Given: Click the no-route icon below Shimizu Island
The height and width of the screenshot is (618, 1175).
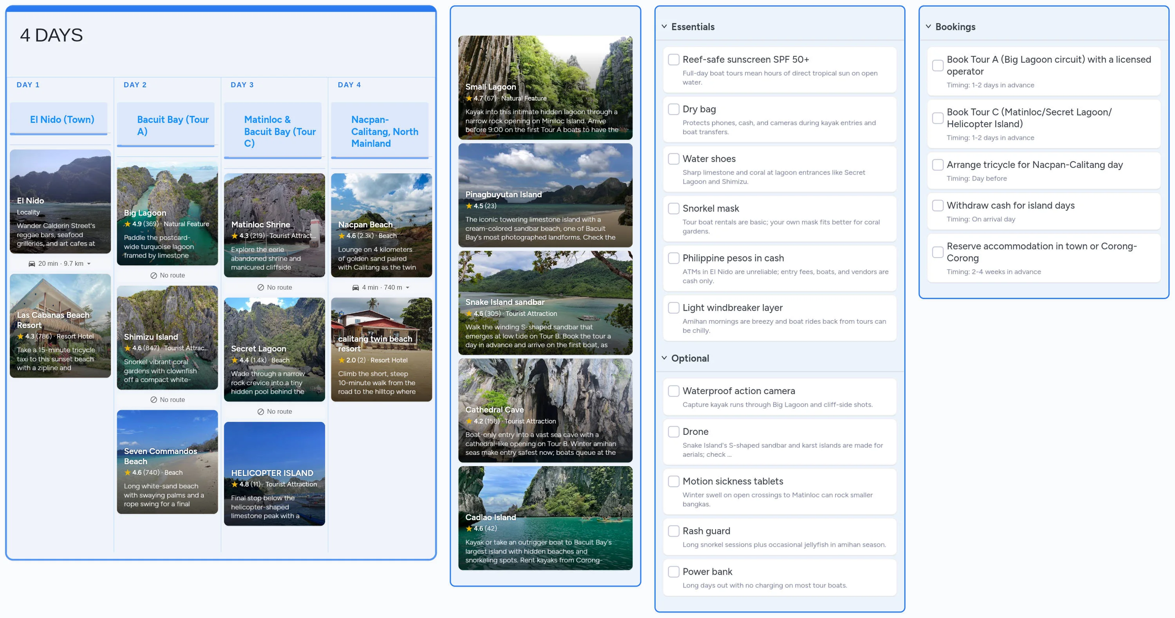Looking at the screenshot, I should pos(154,400).
